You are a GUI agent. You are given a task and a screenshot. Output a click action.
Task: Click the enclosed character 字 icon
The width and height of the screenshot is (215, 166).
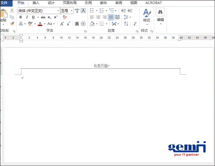tap(83, 24)
